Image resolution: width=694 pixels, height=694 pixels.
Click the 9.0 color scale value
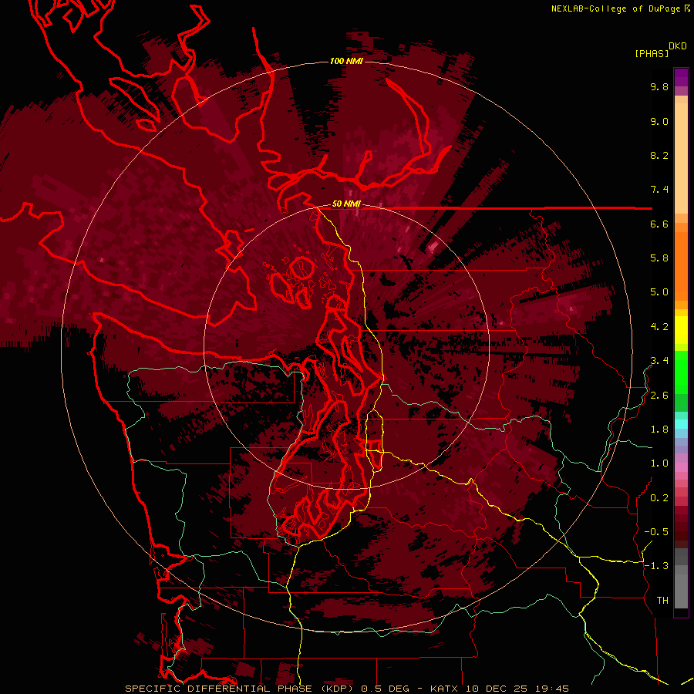(659, 121)
